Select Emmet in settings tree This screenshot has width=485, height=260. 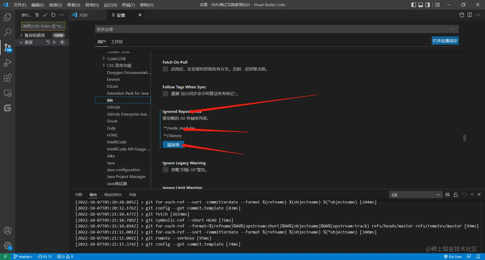(x=113, y=79)
